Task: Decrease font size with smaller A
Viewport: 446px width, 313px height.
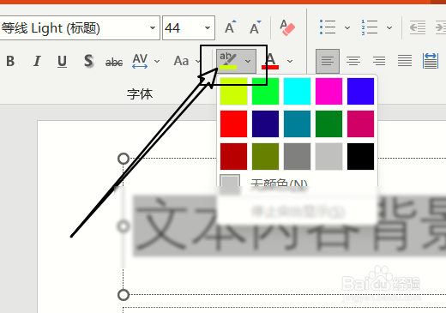Action: point(255,27)
